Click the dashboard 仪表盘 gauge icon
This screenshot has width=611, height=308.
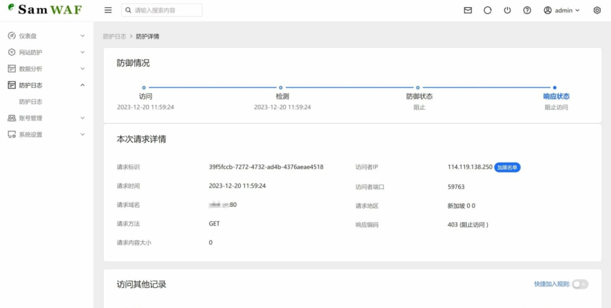(12, 36)
